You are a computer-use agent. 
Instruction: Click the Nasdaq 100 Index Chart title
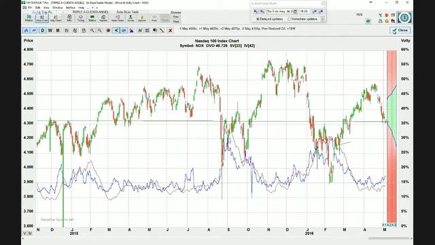coord(217,41)
